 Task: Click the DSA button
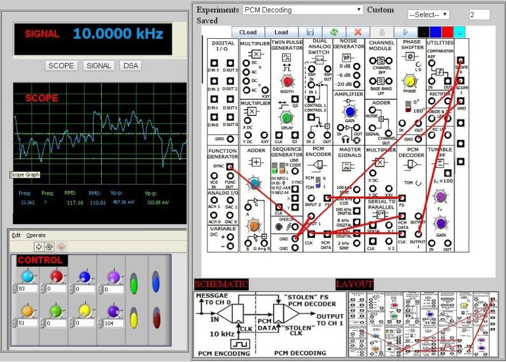tap(130, 66)
